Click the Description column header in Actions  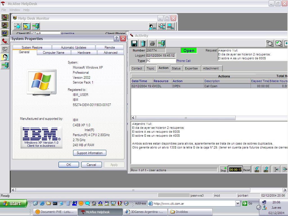tap(227, 81)
